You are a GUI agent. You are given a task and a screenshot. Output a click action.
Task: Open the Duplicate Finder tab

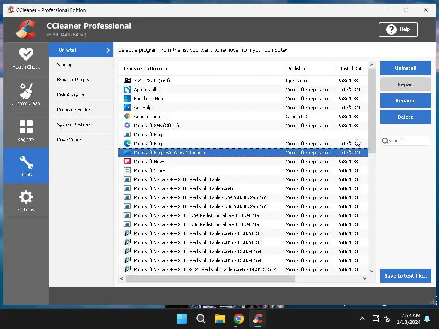pyautogui.click(x=81, y=110)
